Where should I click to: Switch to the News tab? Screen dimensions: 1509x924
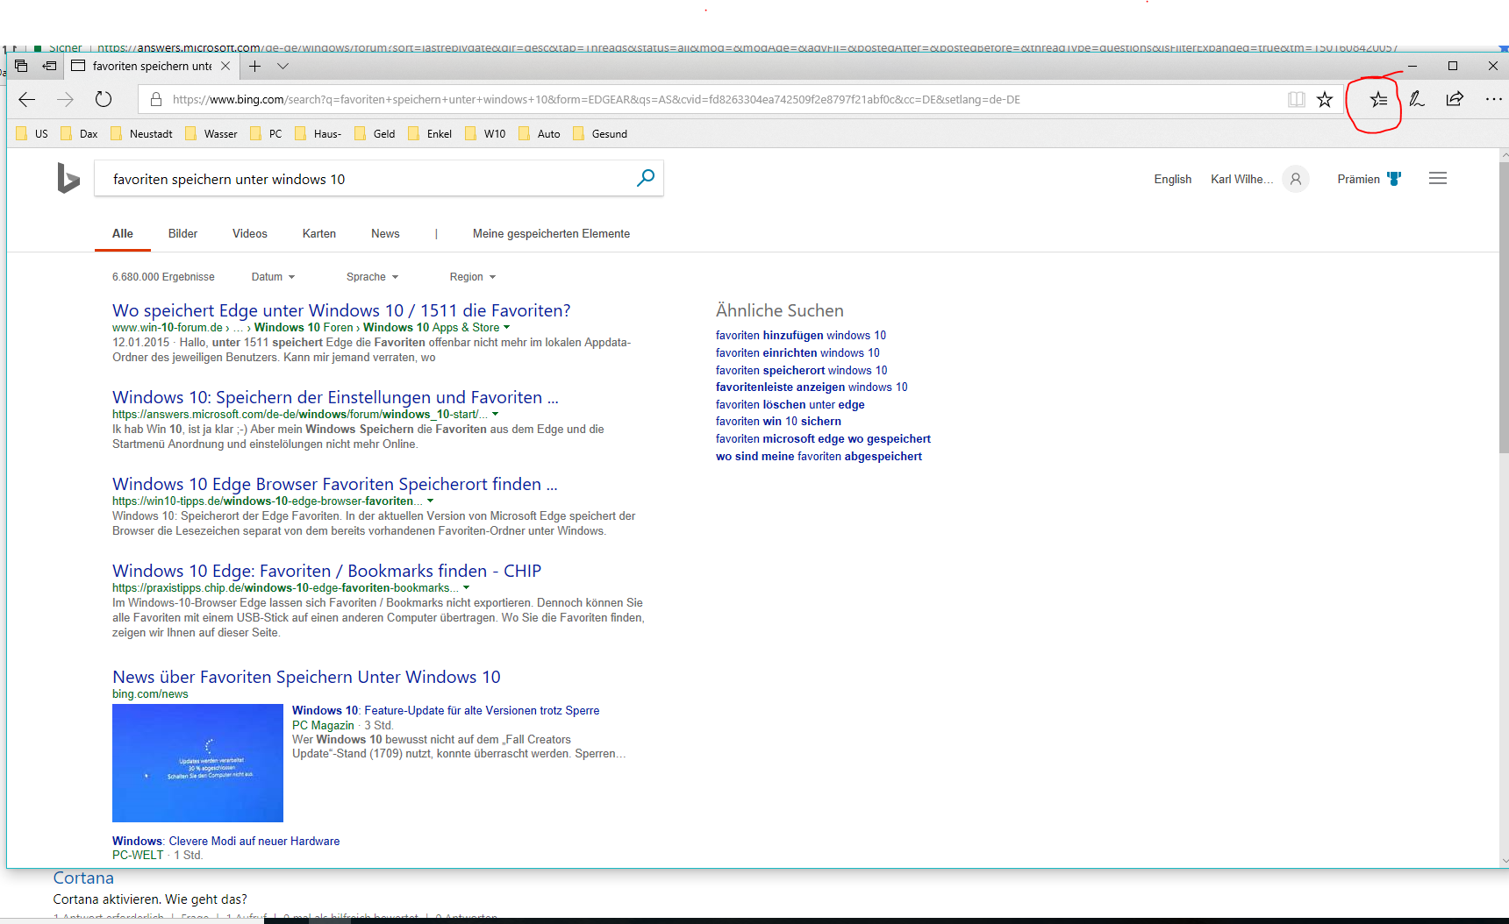[385, 233]
